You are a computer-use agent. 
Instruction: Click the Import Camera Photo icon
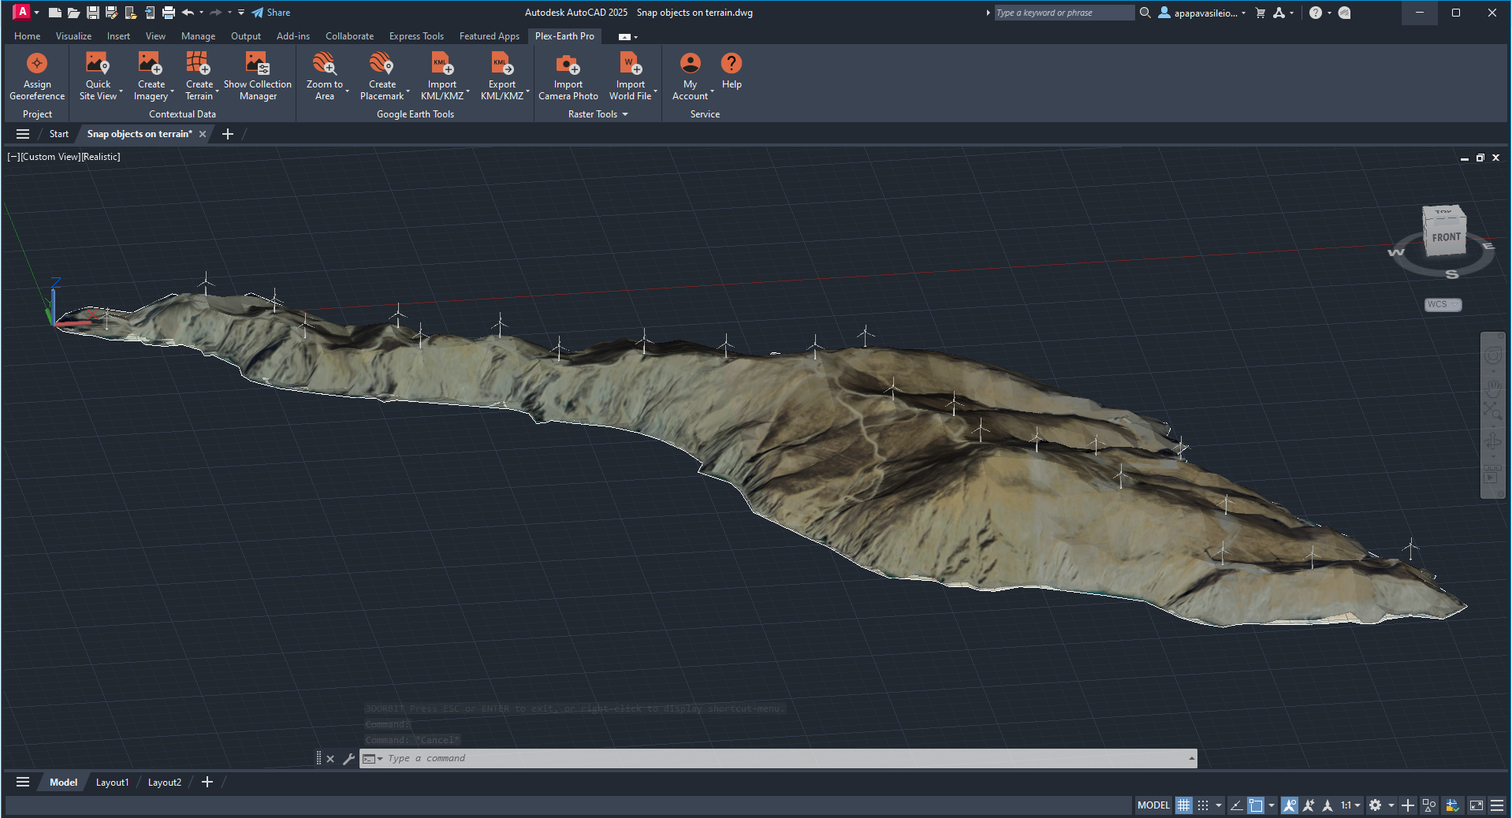click(568, 76)
